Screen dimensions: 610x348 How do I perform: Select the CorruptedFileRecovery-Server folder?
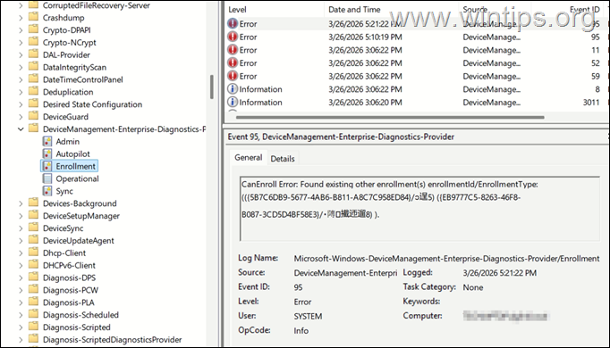pyautogui.click(x=96, y=5)
